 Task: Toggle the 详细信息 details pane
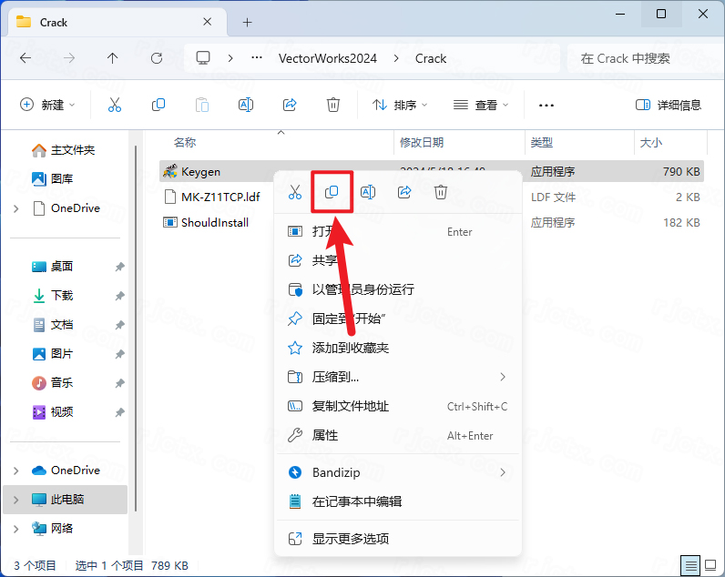coord(669,106)
